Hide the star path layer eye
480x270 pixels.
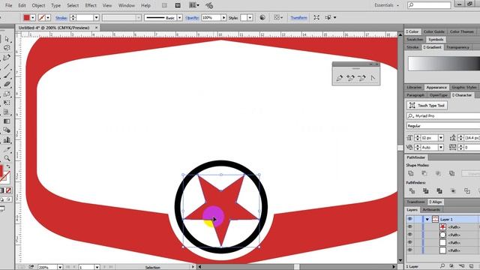click(410, 226)
